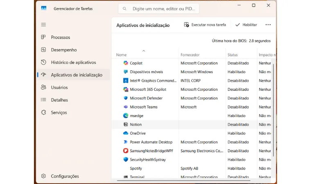This screenshot has width=311, height=184.
Task: Open the Detalhes page
Action: pos(74,100)
